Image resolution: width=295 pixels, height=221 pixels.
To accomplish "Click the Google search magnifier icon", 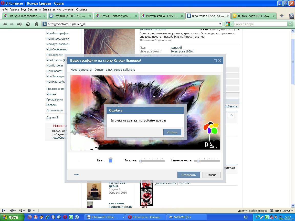I will click(290, 24).
